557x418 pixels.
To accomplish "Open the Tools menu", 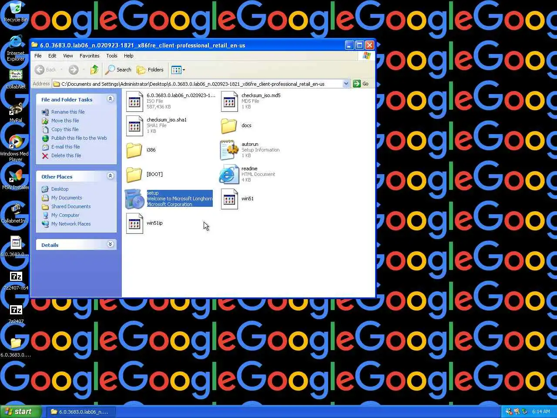I will pyautogui.click(x=112, y=56).
